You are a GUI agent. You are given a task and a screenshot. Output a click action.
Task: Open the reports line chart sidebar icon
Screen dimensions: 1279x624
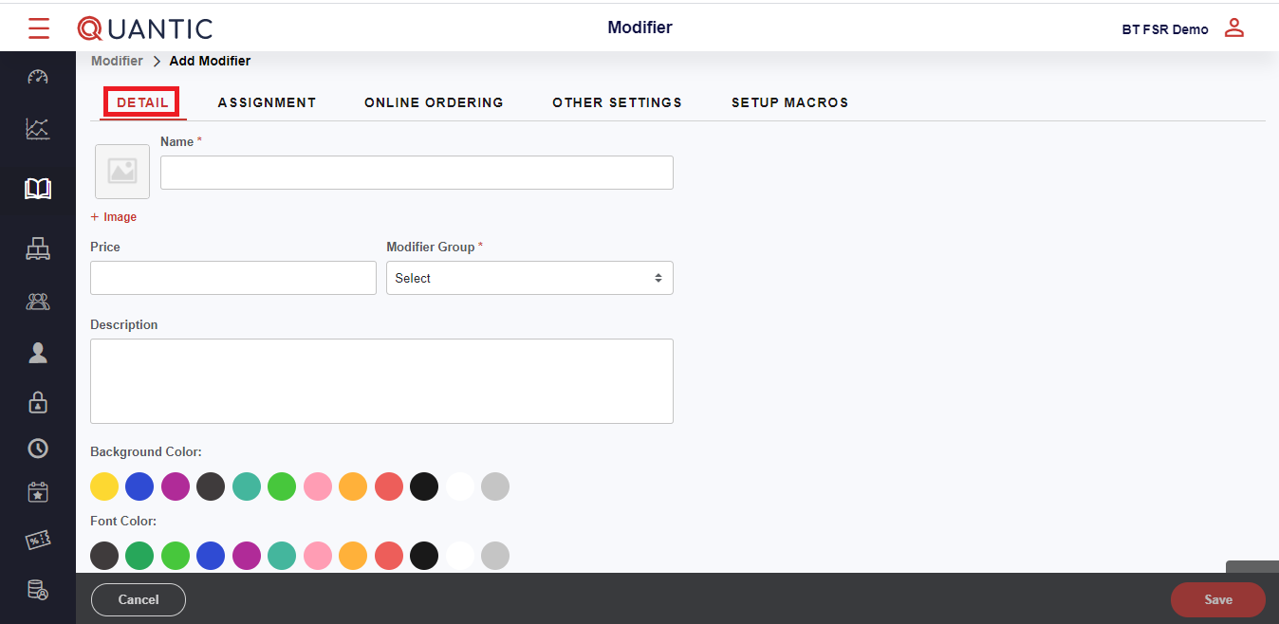click(x=38, y=129)
